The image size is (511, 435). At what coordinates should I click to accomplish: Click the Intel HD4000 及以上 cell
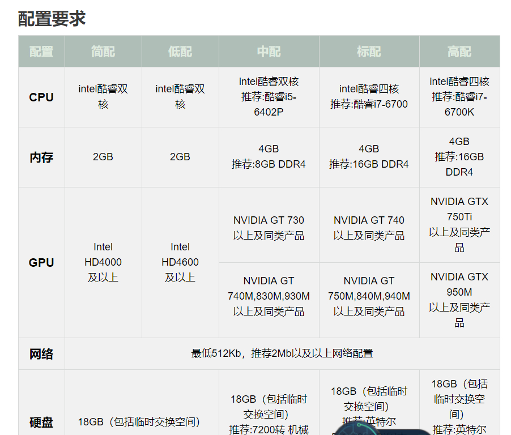(x=103, y=262)
